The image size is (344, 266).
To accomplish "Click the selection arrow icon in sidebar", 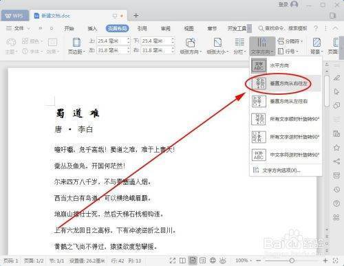I will (336, 91).
